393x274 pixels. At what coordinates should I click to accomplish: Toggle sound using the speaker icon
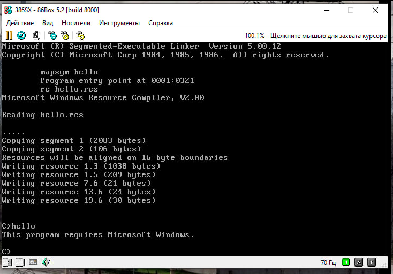point(46,262)
